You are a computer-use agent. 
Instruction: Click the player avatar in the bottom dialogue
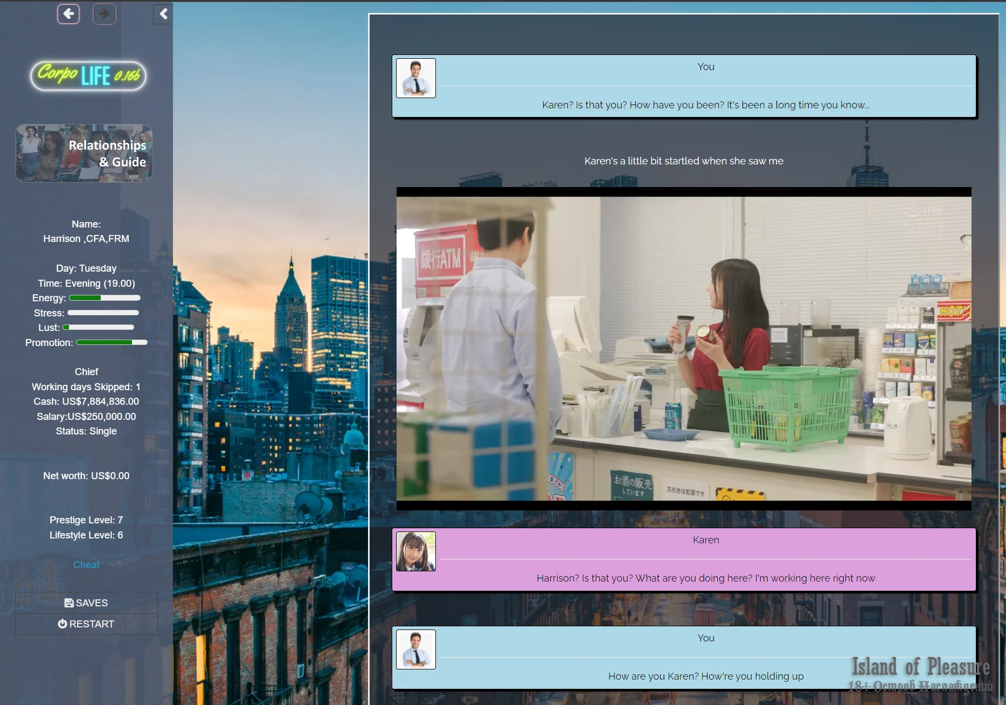(415, 649)
